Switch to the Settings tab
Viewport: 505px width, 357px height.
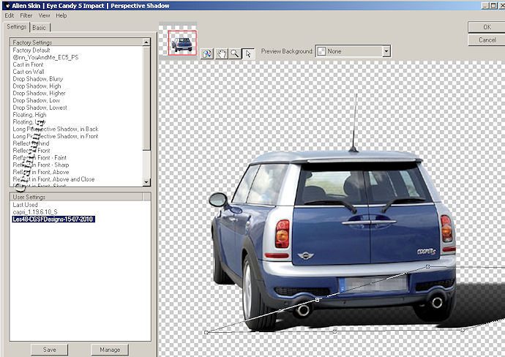pos(16,27)
